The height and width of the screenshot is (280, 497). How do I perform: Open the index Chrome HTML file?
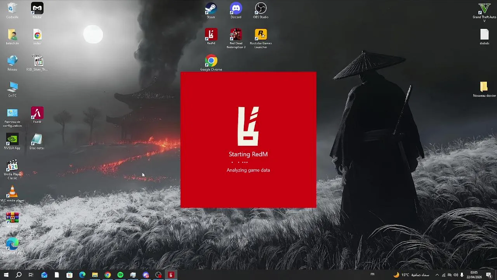click(37, 37)
